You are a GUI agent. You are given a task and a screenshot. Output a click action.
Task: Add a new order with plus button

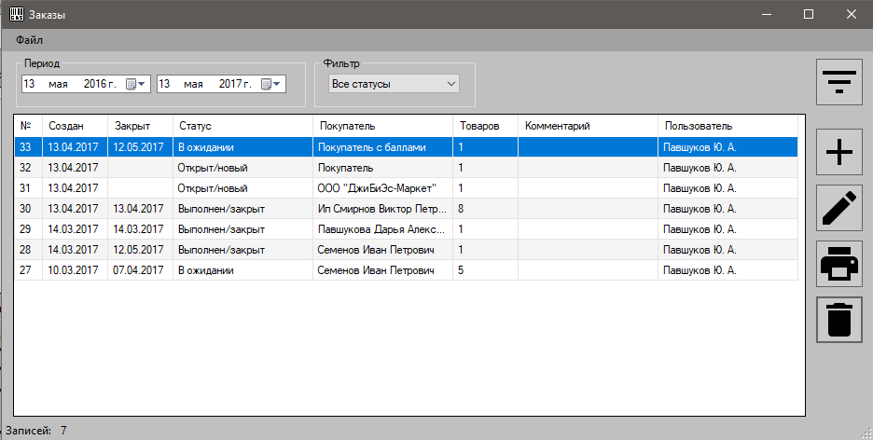[x=839, y=152]
